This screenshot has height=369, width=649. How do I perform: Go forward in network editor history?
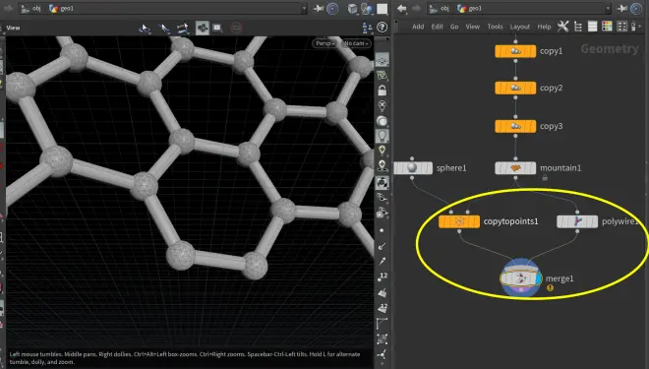[416, 8]
